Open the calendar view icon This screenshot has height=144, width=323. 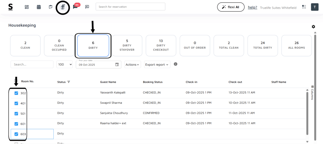tap(39, 7)
